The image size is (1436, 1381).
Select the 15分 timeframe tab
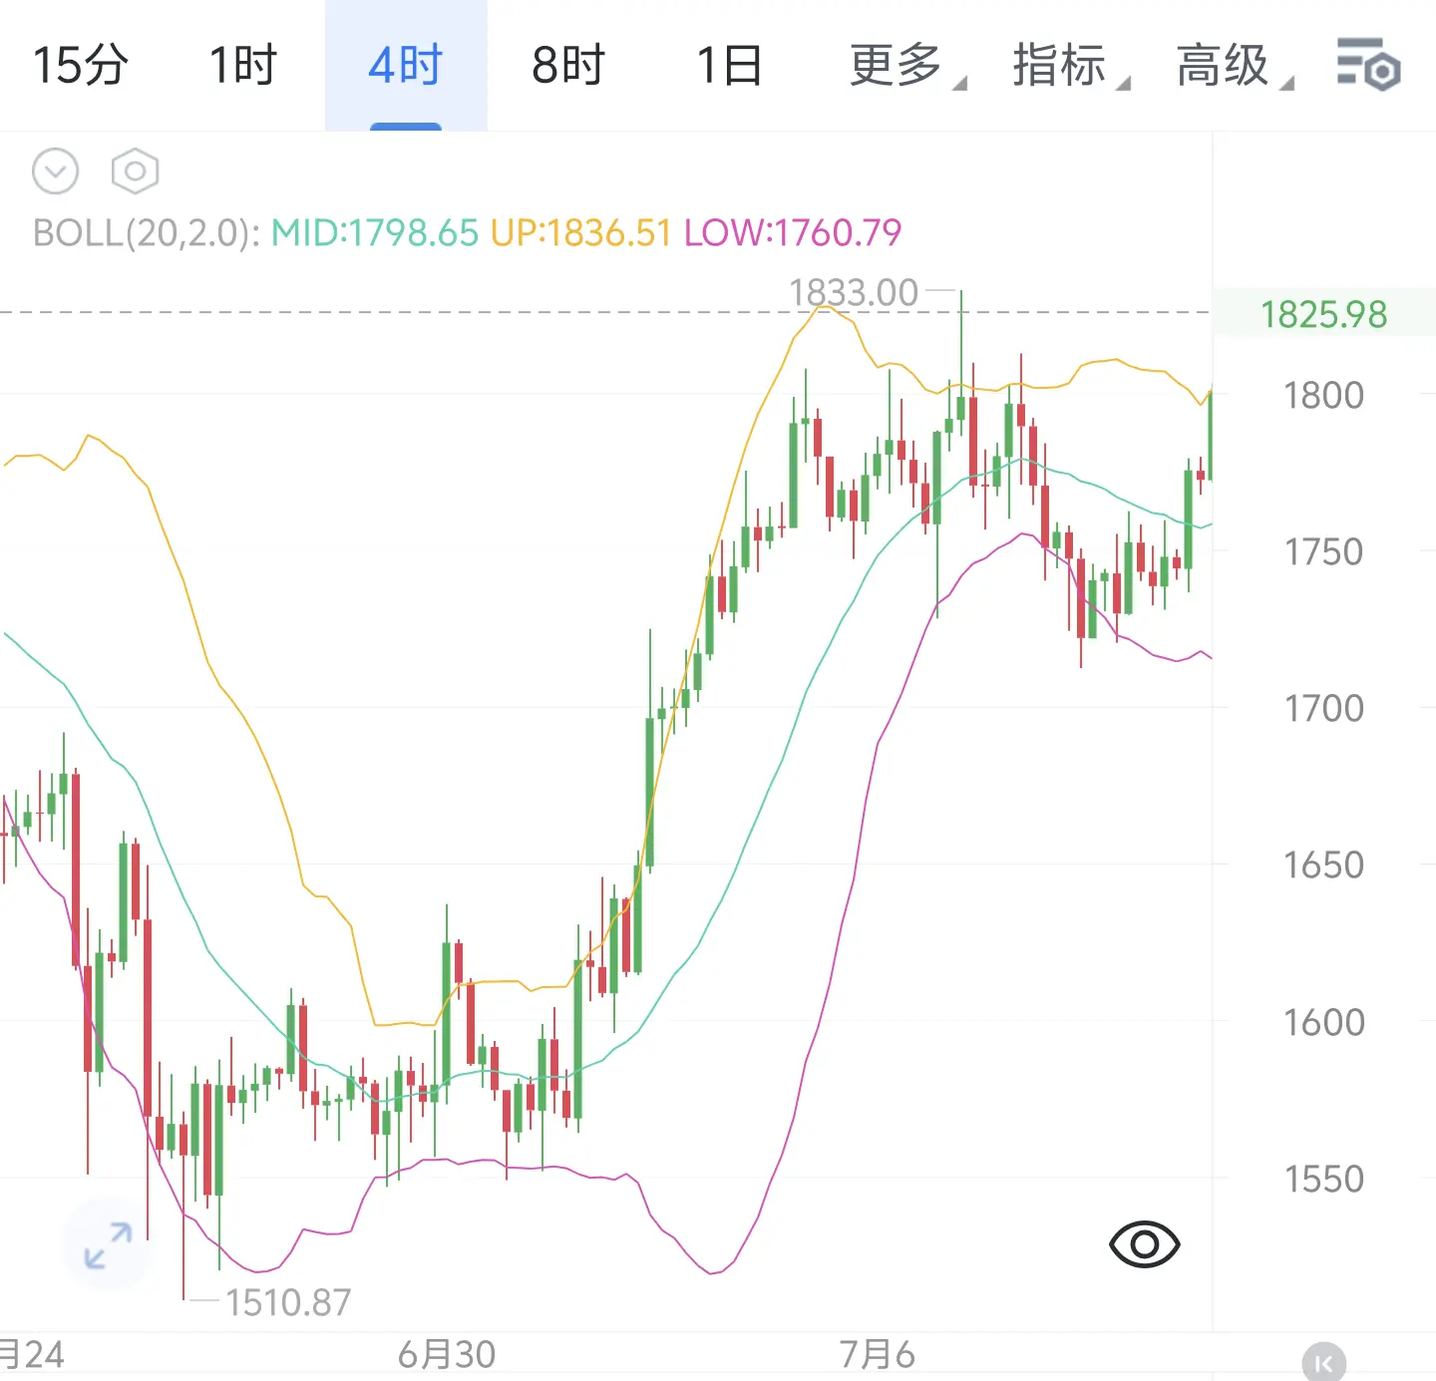coord(81,66)
